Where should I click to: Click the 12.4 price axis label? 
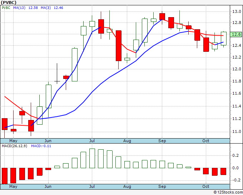[237, 46]
